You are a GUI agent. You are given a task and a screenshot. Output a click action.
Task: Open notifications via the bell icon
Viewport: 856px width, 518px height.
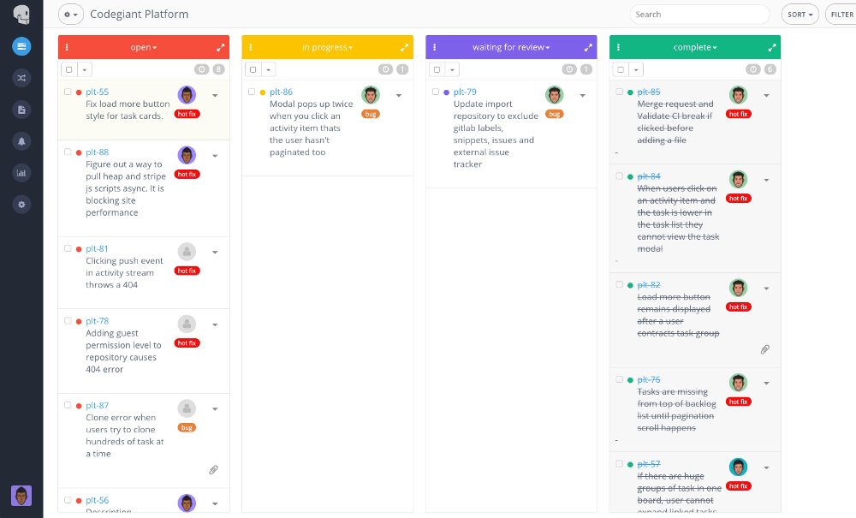point(21,141)
